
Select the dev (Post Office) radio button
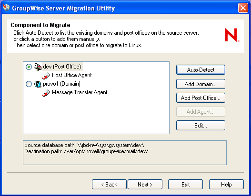[x=29, y=67]
